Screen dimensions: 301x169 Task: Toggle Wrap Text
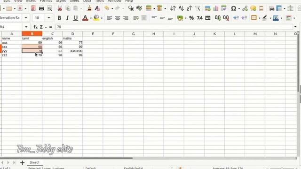(x=136, y=18)
